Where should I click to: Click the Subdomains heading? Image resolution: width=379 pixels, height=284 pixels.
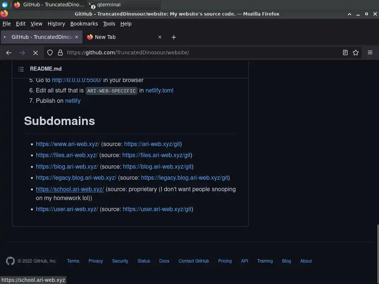pyautogui.click(x=60, y=121)
